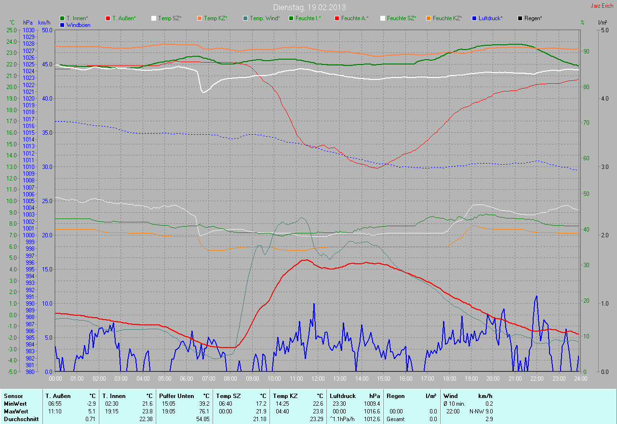This screenshot has height=424, width=617.
Task: Click the 'T. Innen' table column header
Action: [114, 396]
